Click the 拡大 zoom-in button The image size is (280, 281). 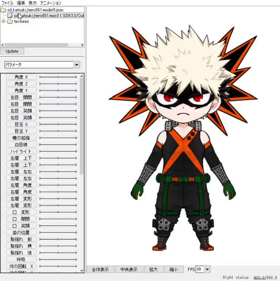coord(153,269)
